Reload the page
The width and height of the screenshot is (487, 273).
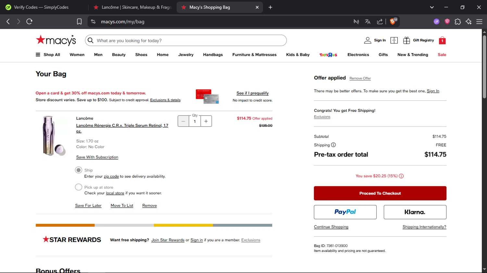[x=29, y=21]
